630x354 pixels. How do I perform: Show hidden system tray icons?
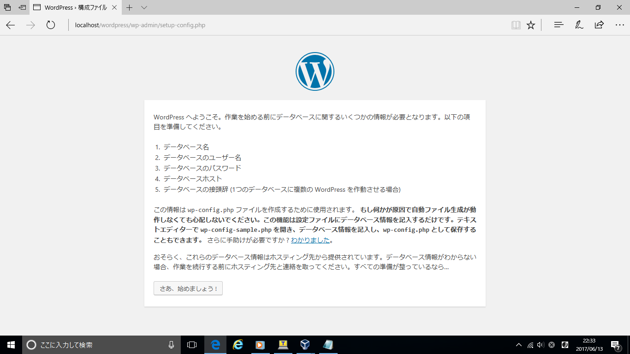518,345
